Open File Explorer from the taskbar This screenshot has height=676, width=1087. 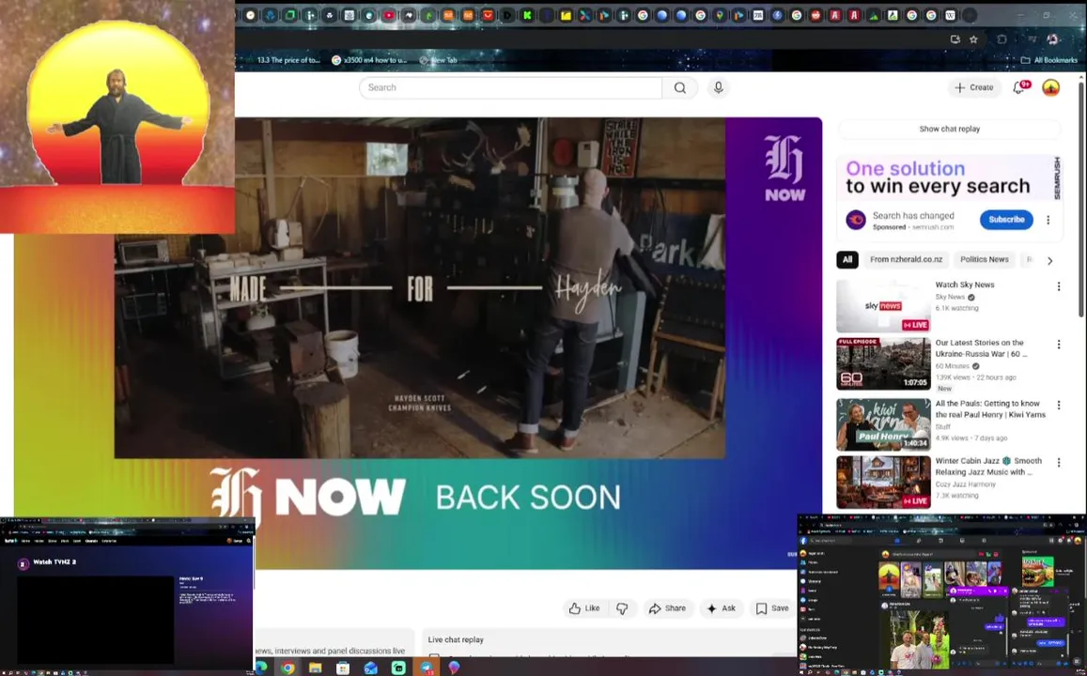316,668
